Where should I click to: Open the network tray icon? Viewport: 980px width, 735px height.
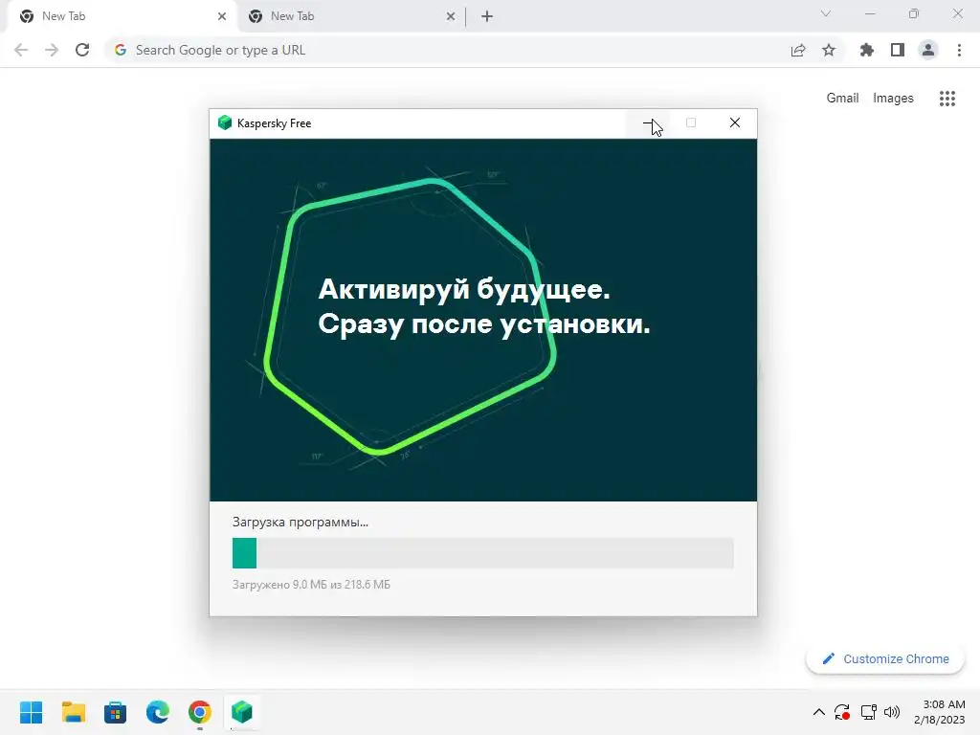(x=869, y=712)
